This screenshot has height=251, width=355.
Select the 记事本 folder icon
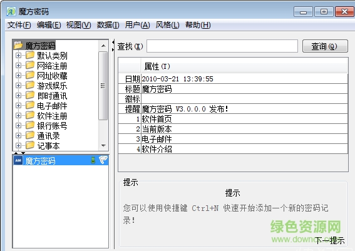30,145
